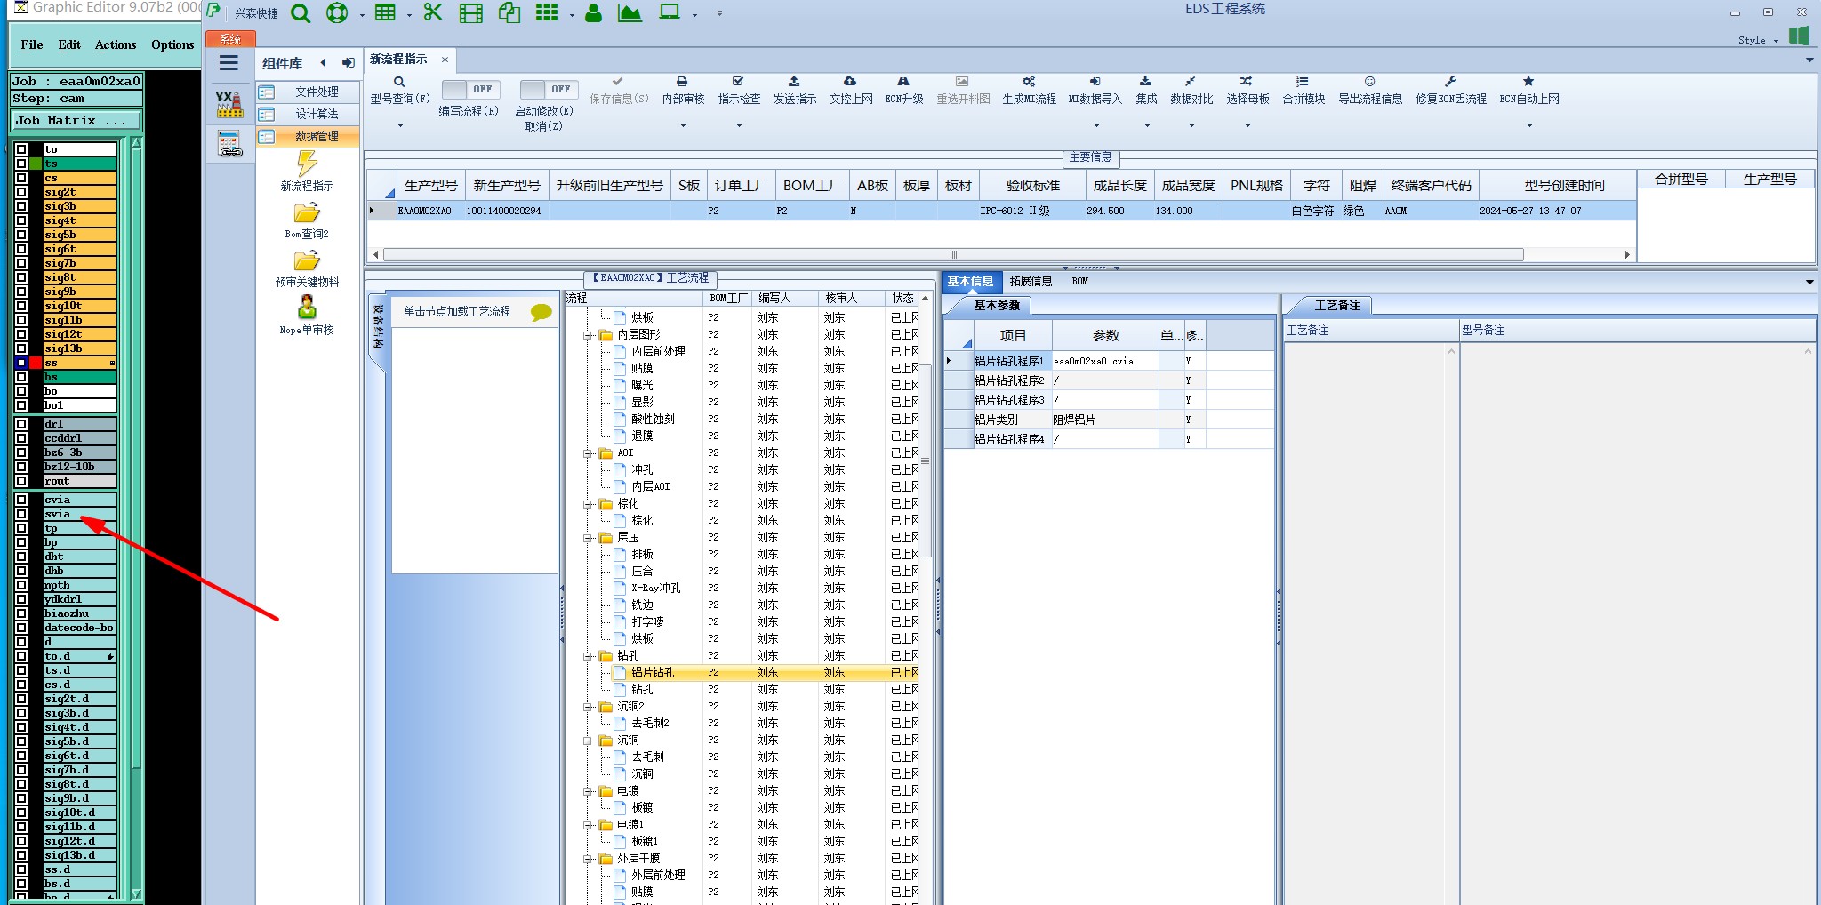Click the green user person icon
Viewport: 1821px width, 905px height.
[593, 13]
